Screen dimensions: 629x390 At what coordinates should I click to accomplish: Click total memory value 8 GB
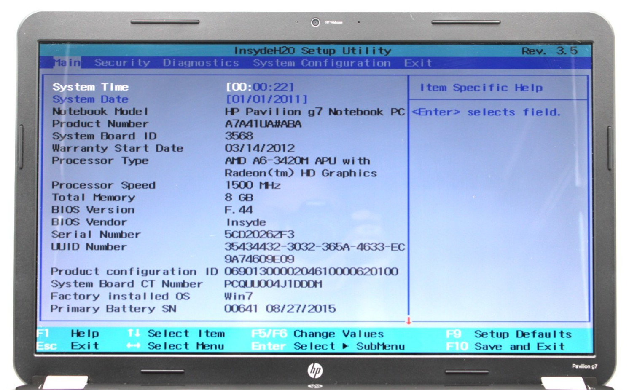(239, 198)
